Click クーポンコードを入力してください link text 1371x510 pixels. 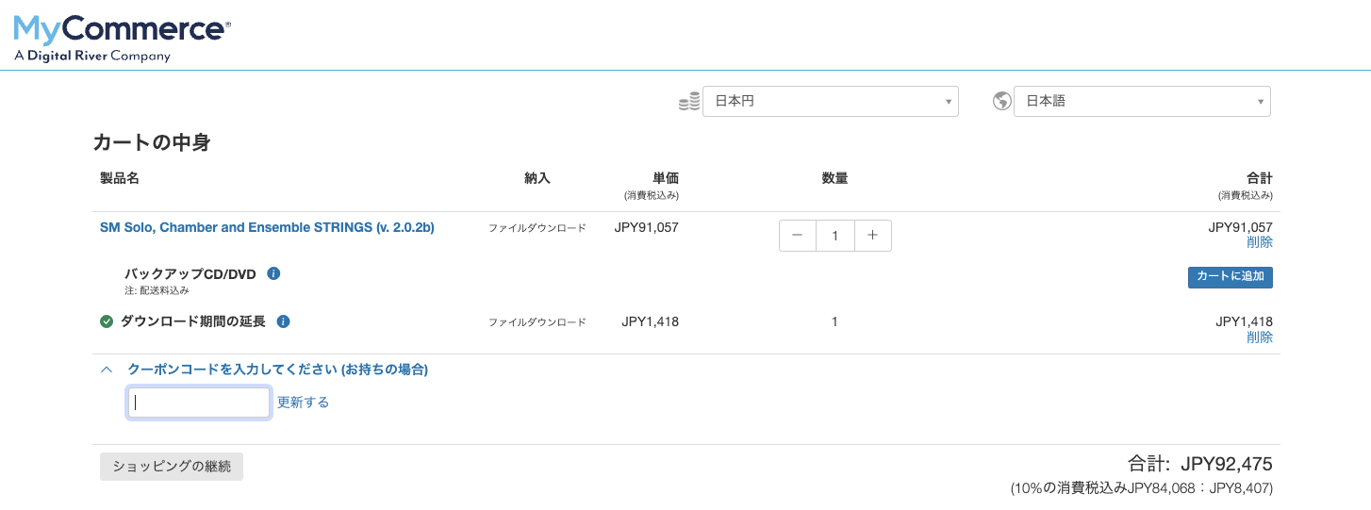point(277,370)
